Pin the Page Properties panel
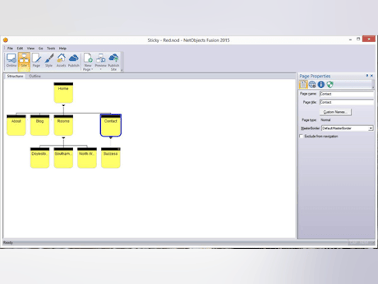Screen dimensions: 378x284 [x=367, y=76]
